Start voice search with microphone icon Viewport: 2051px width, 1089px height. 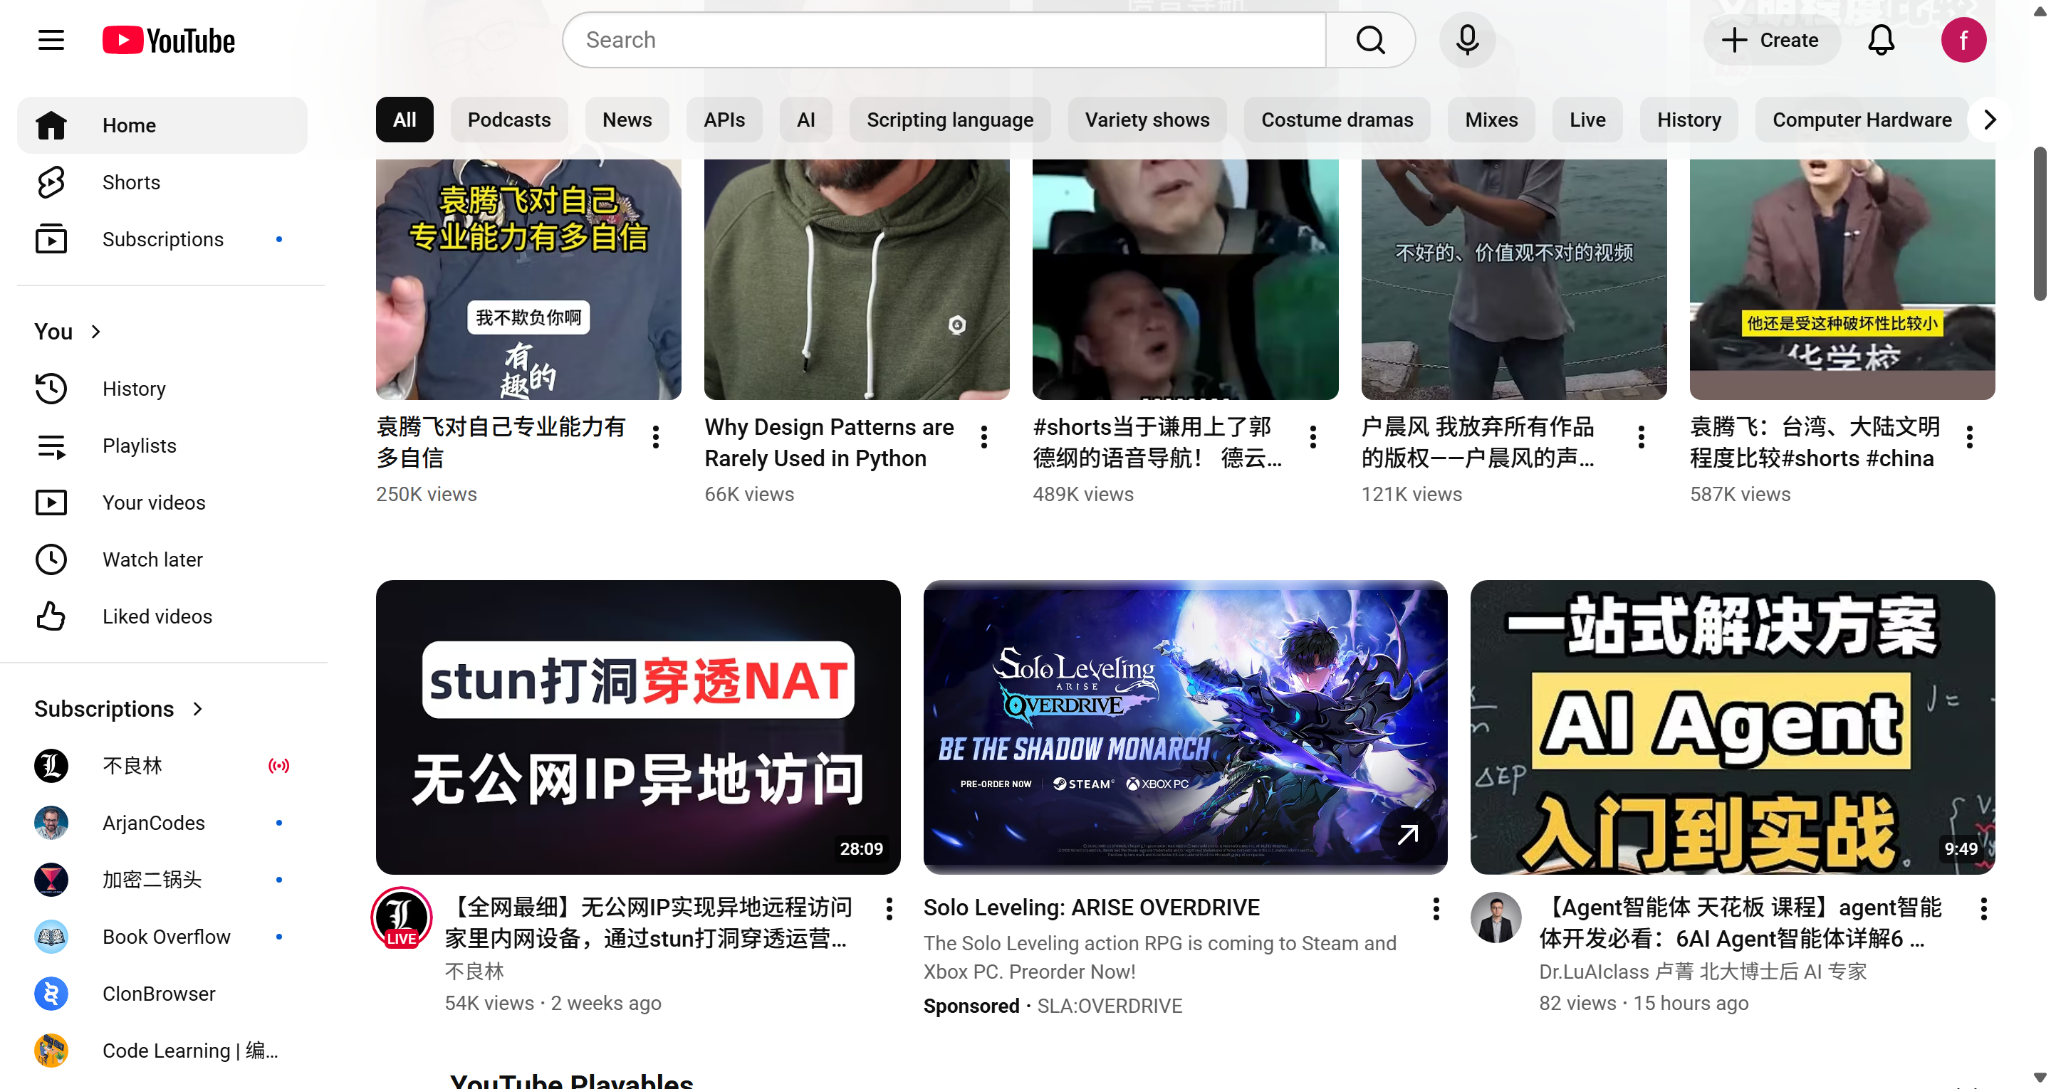coord(1466,40)
